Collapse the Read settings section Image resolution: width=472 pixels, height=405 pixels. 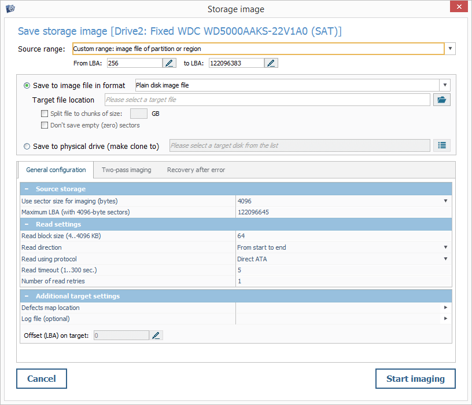(27, 224)
